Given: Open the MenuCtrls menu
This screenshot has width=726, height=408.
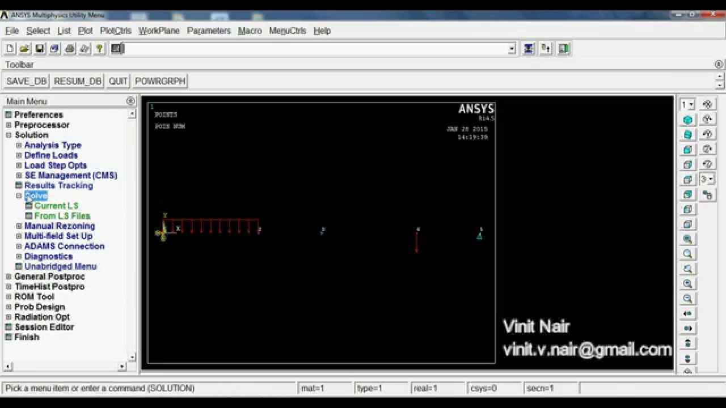Looking at the screenshot, I should tap(288, 31).
